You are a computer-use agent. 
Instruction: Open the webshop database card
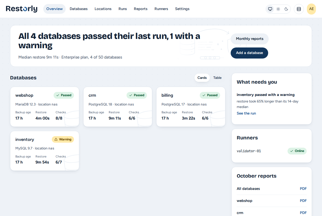tap(45, 107)
